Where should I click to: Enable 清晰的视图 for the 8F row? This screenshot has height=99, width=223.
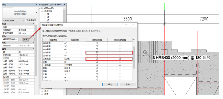(x=97, y=55)
